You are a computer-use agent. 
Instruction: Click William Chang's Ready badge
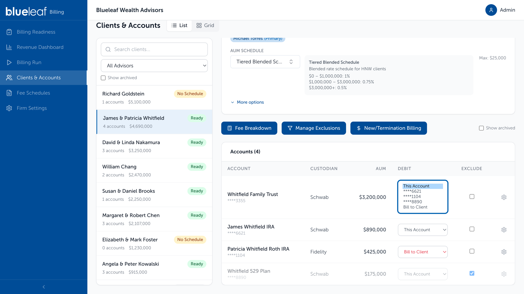[197, 167]
